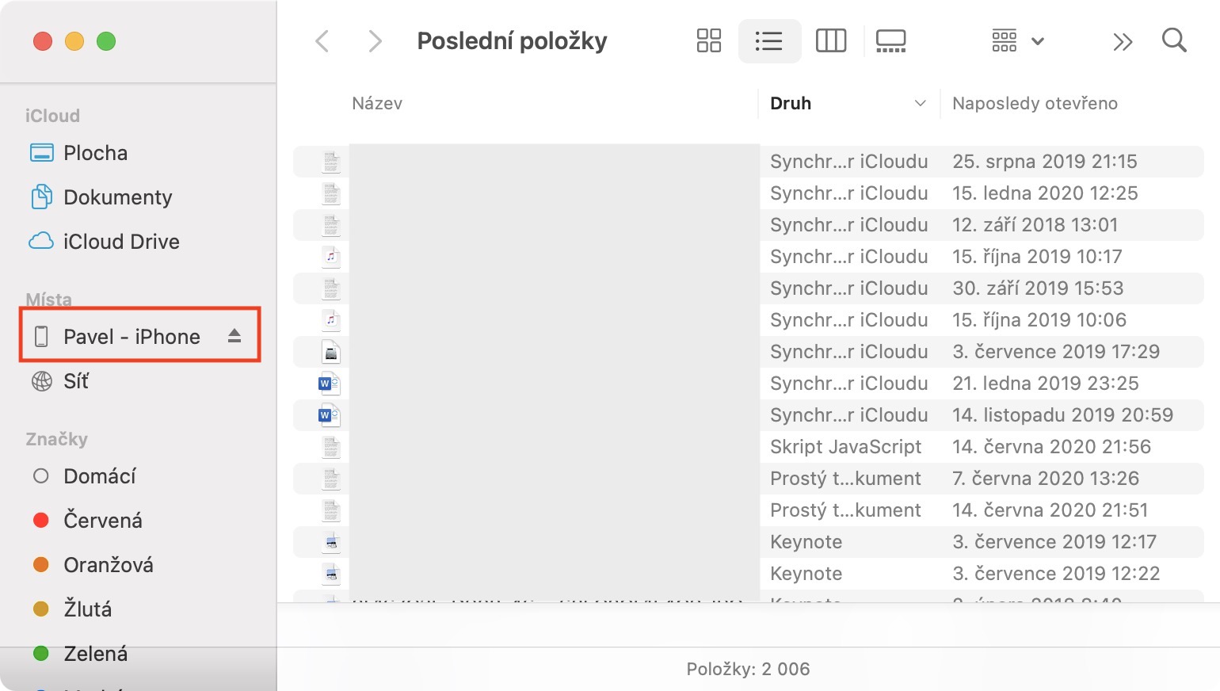Go forward with the right arrow
The height and width of the screenshot is (691, 1220).
[x=375, y=41]
